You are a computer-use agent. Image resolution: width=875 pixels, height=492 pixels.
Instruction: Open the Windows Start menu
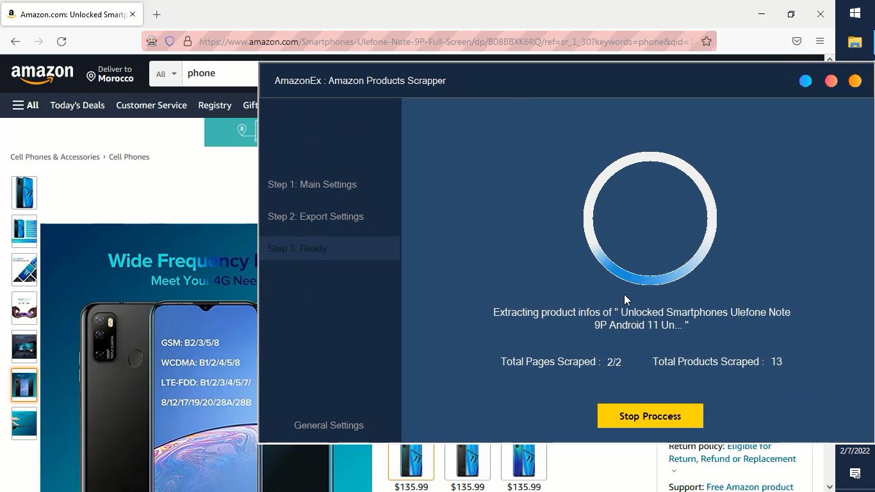point(855,13)
